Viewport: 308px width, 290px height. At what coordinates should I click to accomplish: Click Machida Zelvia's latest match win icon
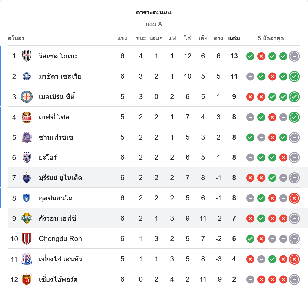click(294, 76)
